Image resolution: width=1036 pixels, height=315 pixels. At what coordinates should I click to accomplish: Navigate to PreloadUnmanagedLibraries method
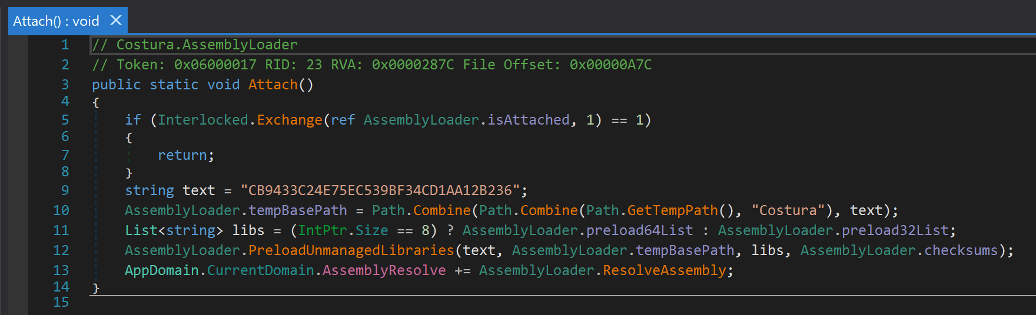tap(351, 250)
